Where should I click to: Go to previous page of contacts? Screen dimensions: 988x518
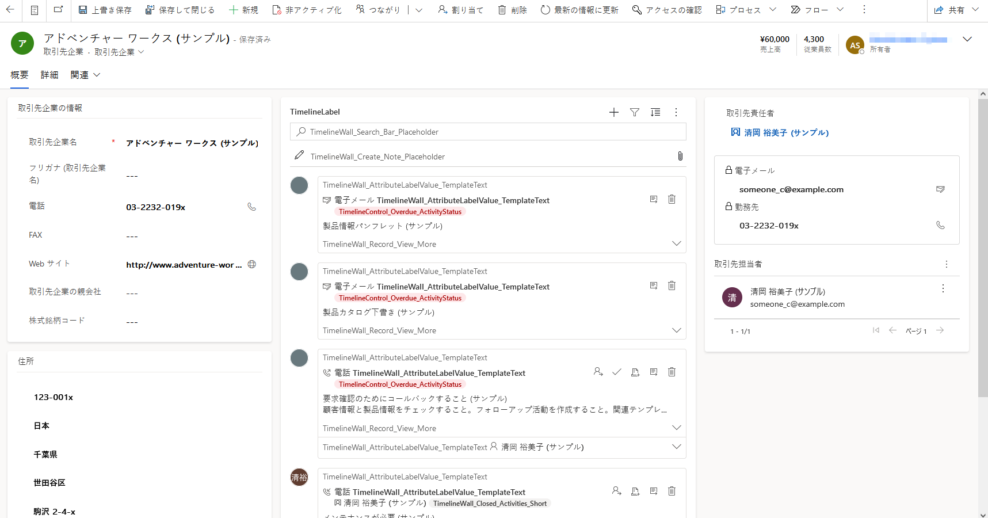(892, 330)
